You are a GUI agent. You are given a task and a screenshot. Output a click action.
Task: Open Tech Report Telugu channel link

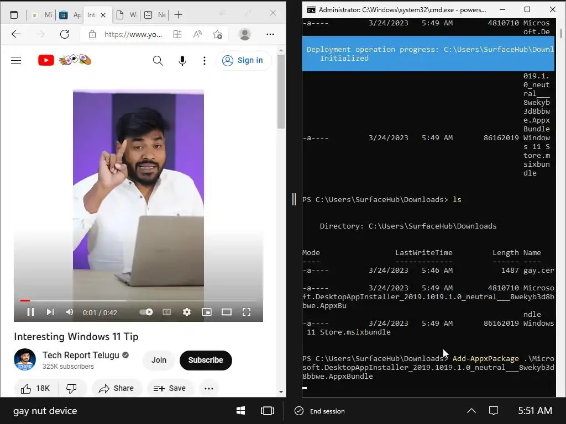[x=81, y=355]
